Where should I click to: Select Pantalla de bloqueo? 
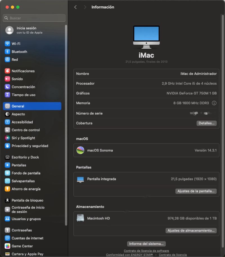[32, 200]
